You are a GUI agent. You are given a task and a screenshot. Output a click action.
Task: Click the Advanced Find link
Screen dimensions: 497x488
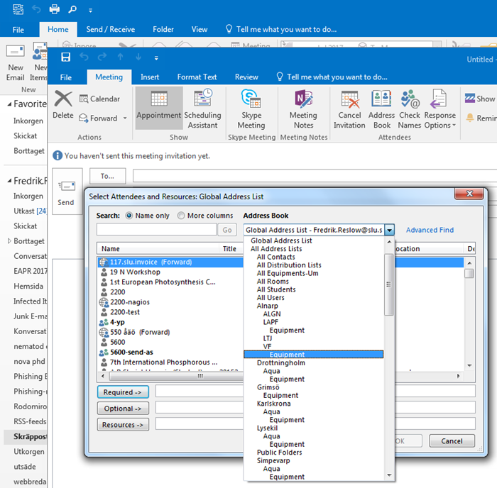click(x=430, y=230)
